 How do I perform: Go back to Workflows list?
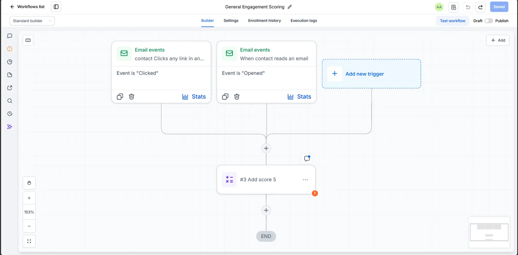coord(27,7)
